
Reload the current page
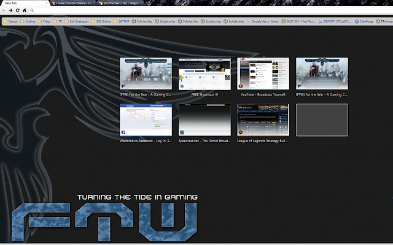tap(17, 10)
